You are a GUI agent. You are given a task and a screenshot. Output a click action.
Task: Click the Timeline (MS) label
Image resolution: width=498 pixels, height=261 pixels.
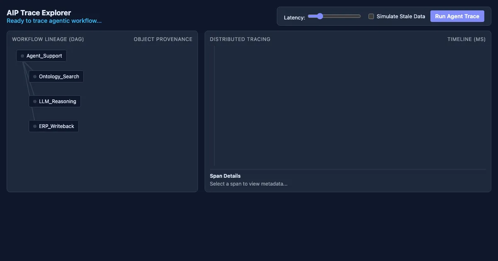pos(466,39)
